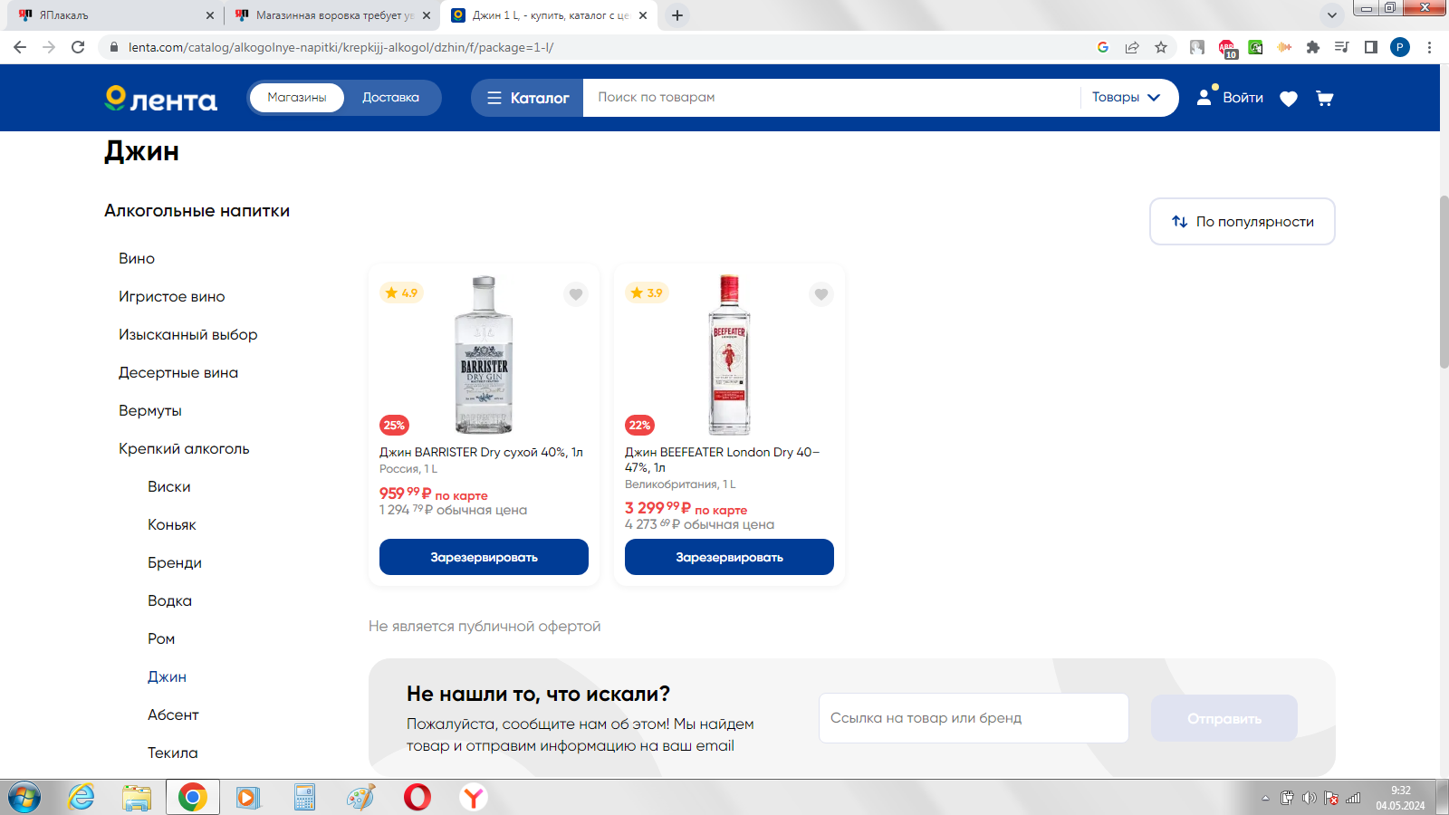Switch to Доставка mode
The width and height of the screenshot is (1449, 815).
390,98
